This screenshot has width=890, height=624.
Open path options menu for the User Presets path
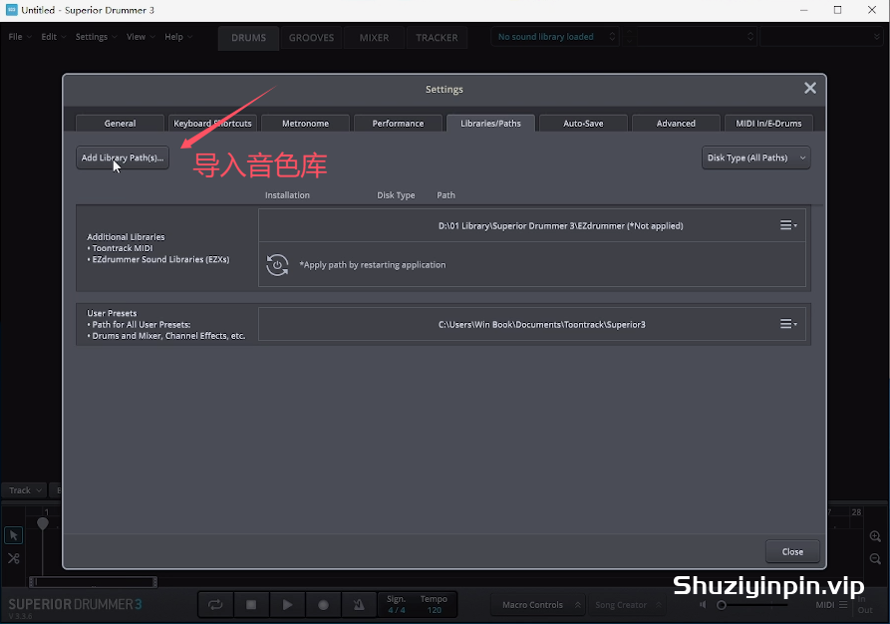pyautogui.click(x=787, y=324)
